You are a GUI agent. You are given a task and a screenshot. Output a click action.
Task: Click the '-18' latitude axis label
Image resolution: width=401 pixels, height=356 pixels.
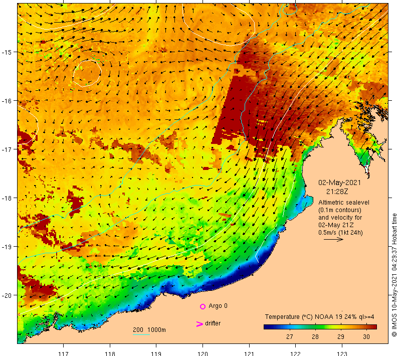click(7, 198)
